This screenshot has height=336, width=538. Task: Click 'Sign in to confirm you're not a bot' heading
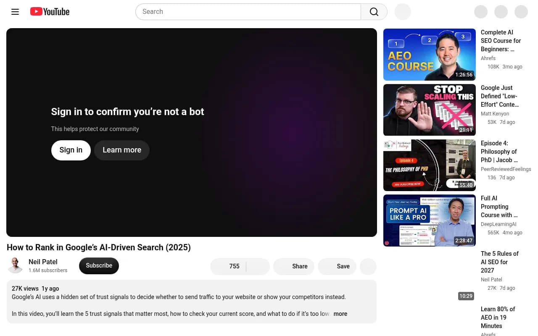127,112
